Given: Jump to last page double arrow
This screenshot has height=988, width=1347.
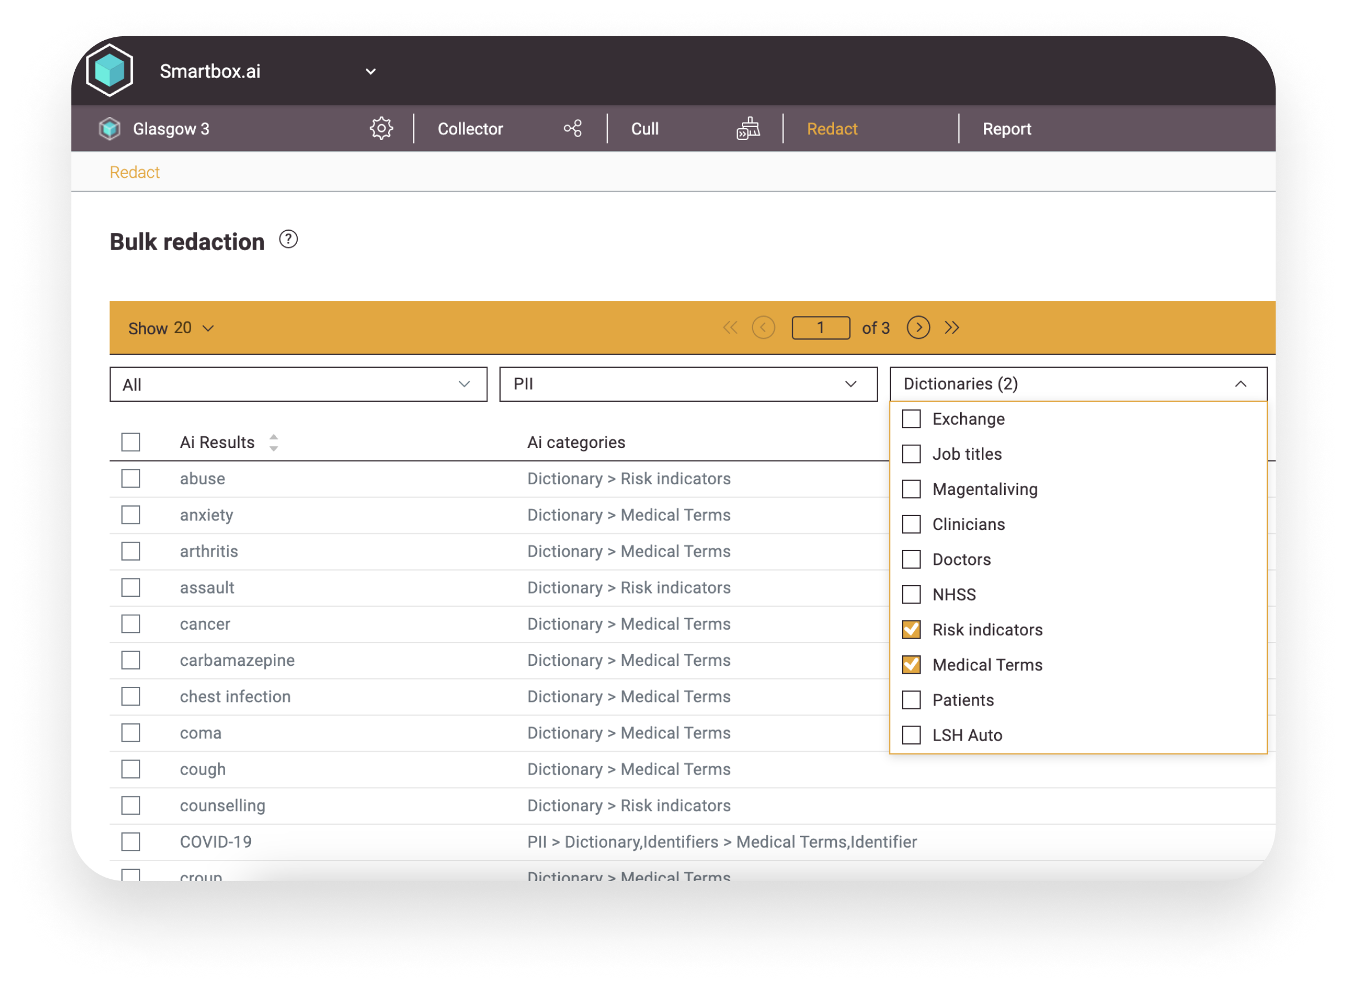Looking at the screenshot, I should [x=952, y=328].
